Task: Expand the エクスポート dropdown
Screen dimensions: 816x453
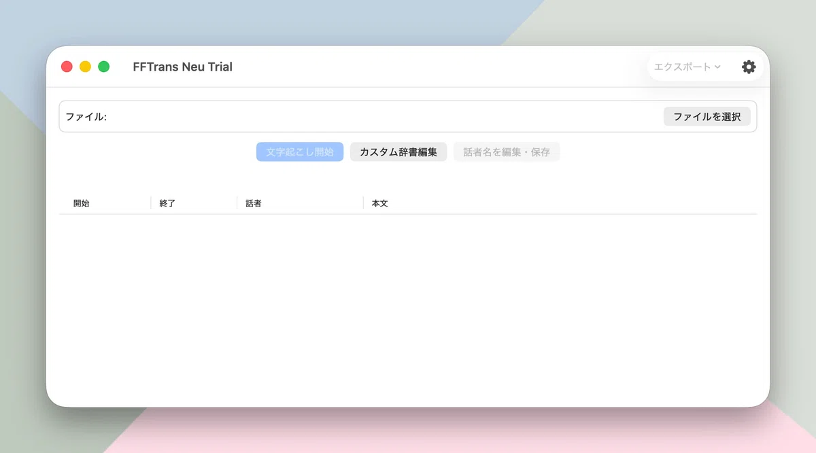Action: click(x=687, y=67)
